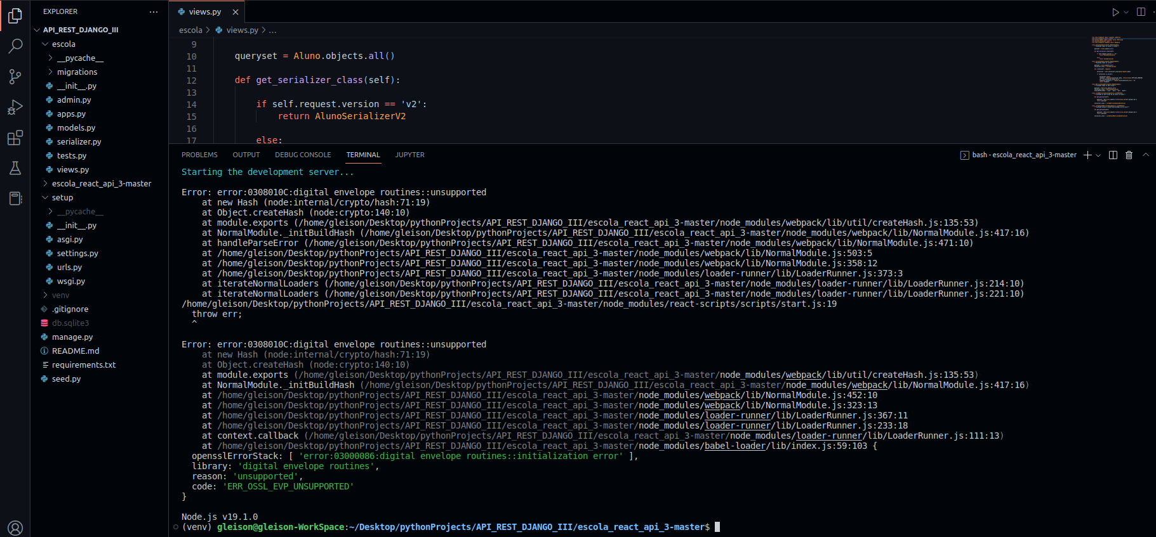Image resolution: width=1156 pixels, height=537 pixels.
Task: Split the terminal panel
Action: coord(1113,155)
